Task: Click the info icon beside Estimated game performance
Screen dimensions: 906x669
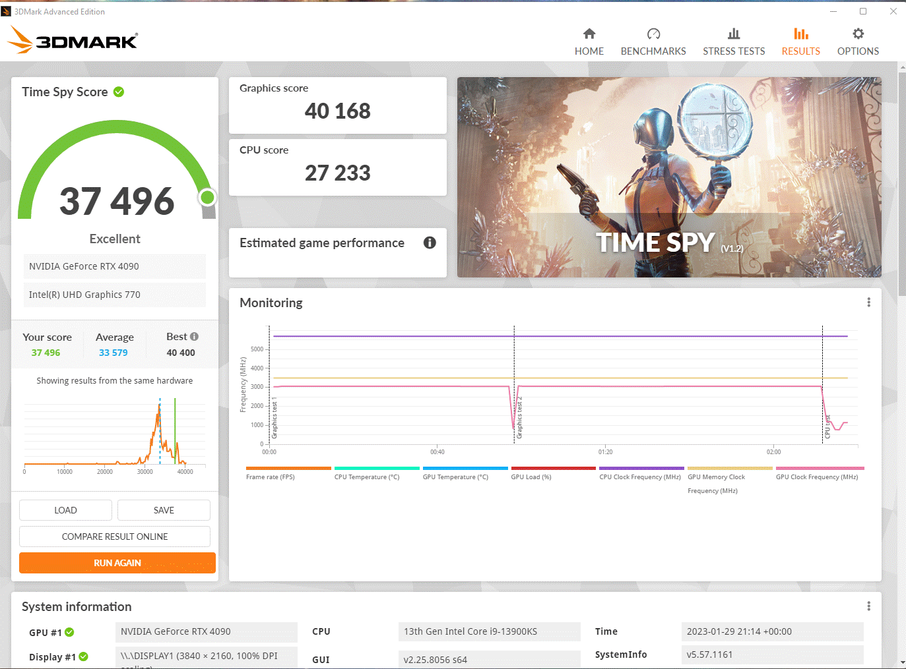Action: pos(430,243)
